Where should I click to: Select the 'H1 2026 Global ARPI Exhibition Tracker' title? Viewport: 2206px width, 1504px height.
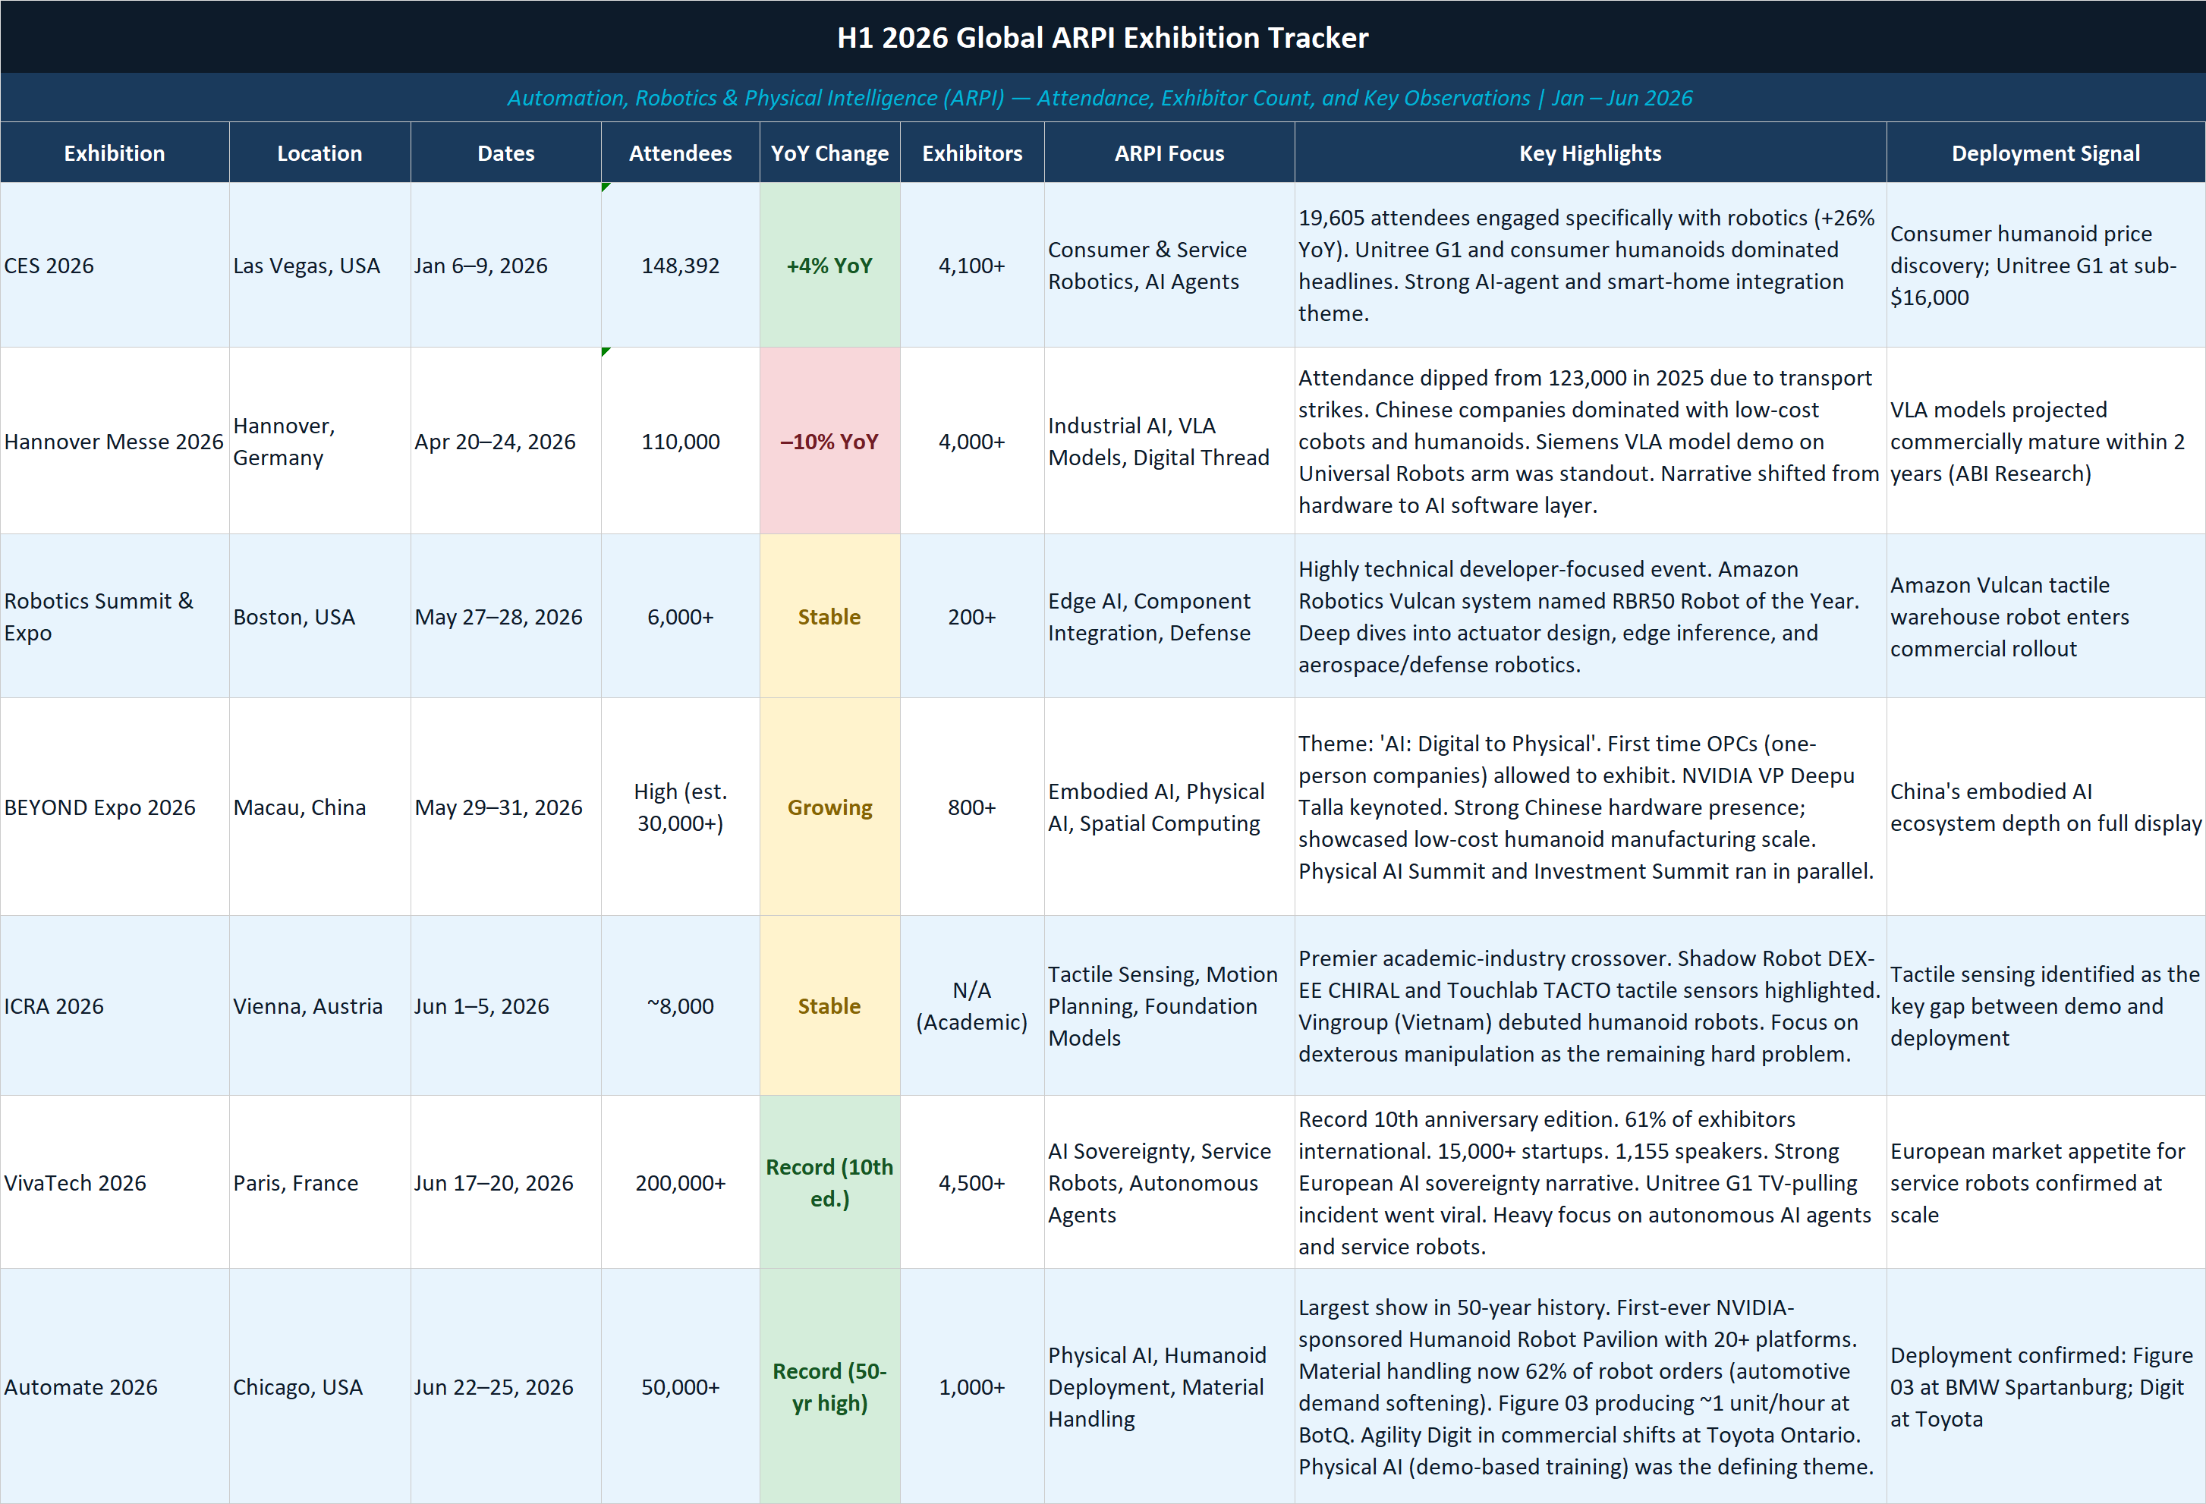pyautogui.click(x=1102, y=37)
